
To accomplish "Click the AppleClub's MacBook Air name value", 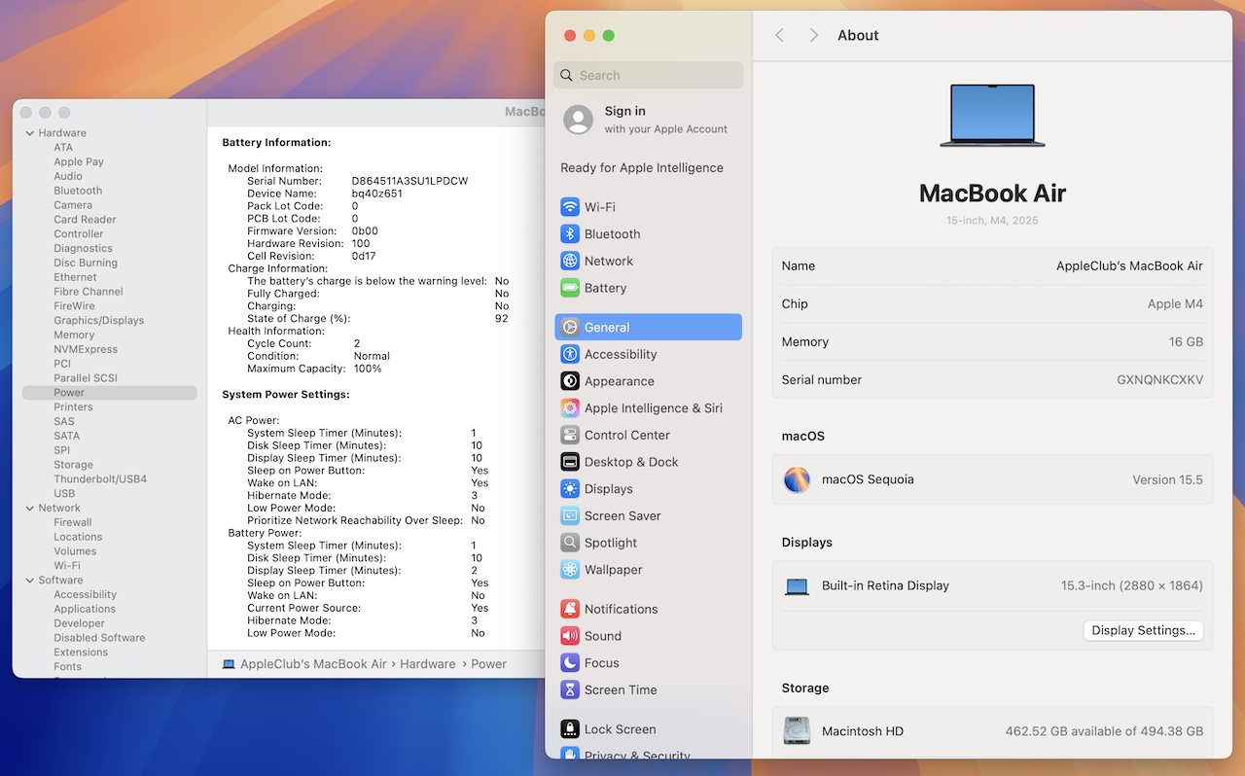I will pos(1129,265).
